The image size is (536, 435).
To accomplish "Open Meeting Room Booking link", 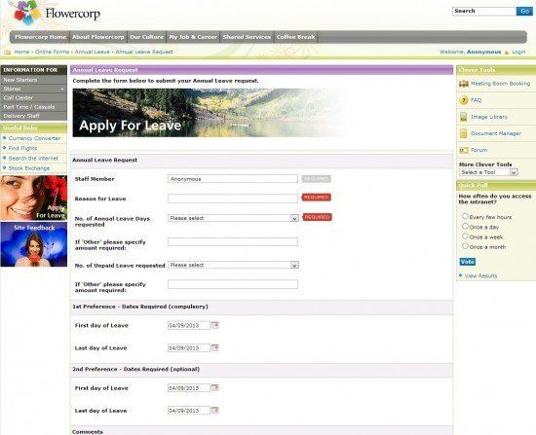I will (x=501, y=84).
